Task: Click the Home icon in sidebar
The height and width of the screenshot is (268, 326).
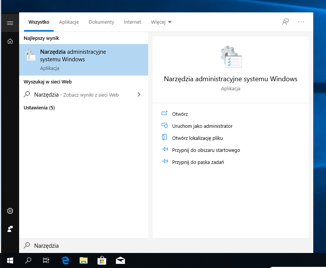Action: pos(10,41)
